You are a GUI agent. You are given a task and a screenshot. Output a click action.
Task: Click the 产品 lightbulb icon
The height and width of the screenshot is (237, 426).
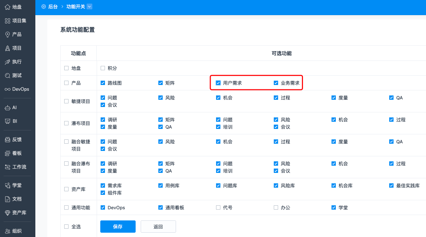(x=7, y=34)
